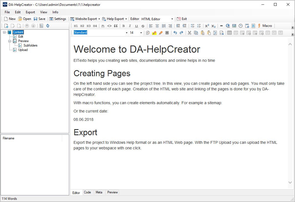Click the yellow highlight color icon

pyautogui.click(x=154, y=33)
